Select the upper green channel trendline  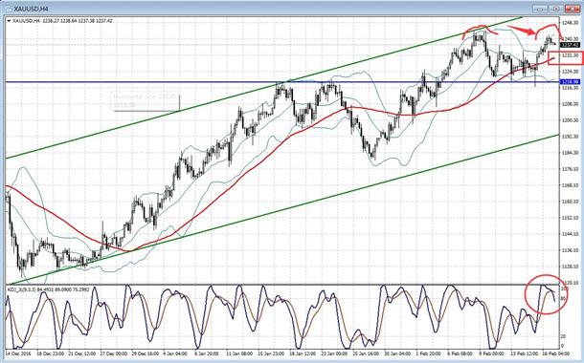tap(260, 90)
